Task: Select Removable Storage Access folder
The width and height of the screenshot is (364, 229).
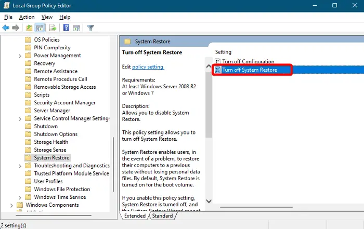Action: 65,87
